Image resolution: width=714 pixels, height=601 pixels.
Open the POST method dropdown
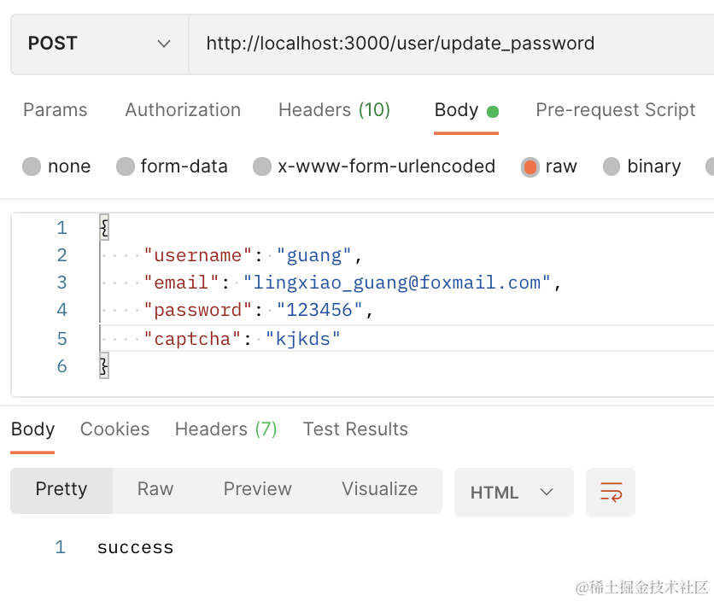tap(99, 44)
